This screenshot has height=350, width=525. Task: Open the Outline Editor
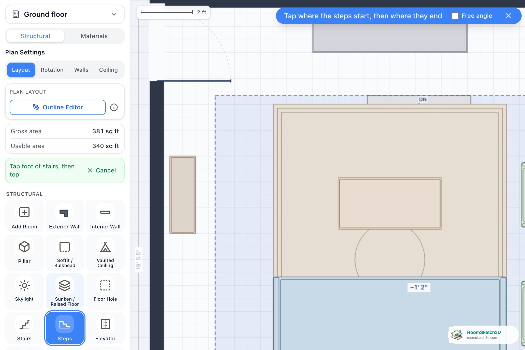tap(58, 107)
